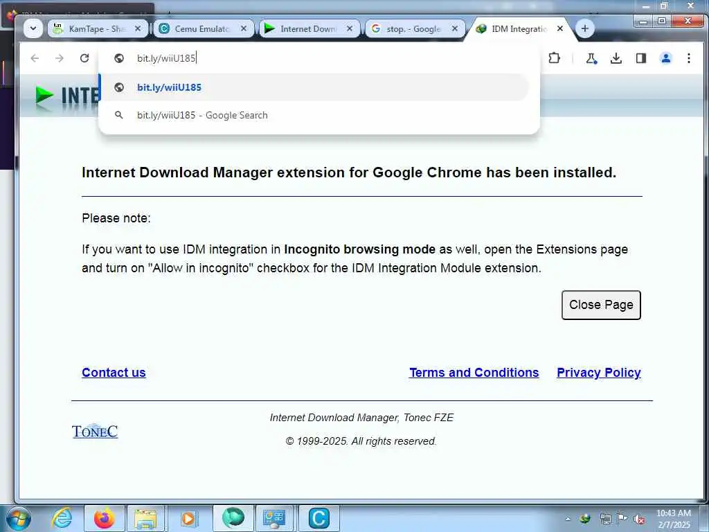Open the profile avatar menu
This screenshot has height=532, width=709.
665,58
